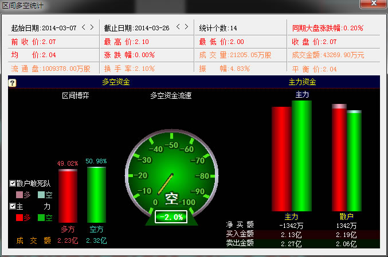The height and width of the screenshot is (257, 388).
Task: Click the yellow help question mark icon
Action: 12,83
